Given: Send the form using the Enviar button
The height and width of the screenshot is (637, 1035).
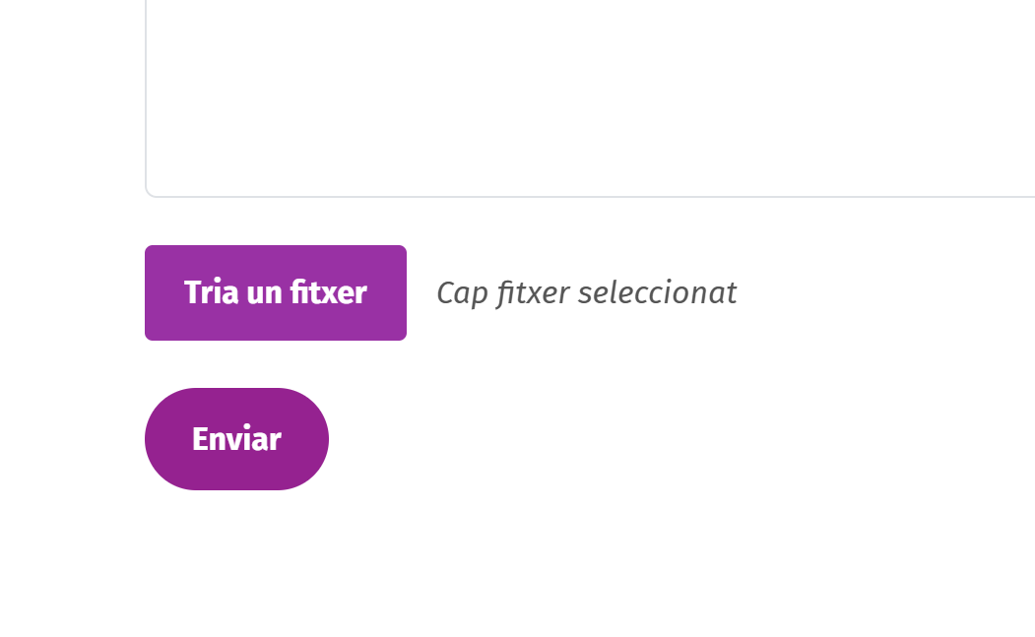Looking at the screenshot, I should (236, 439).
